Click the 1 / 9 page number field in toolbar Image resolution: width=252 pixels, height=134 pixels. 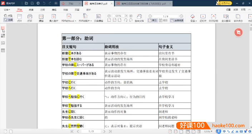[165, 16]
